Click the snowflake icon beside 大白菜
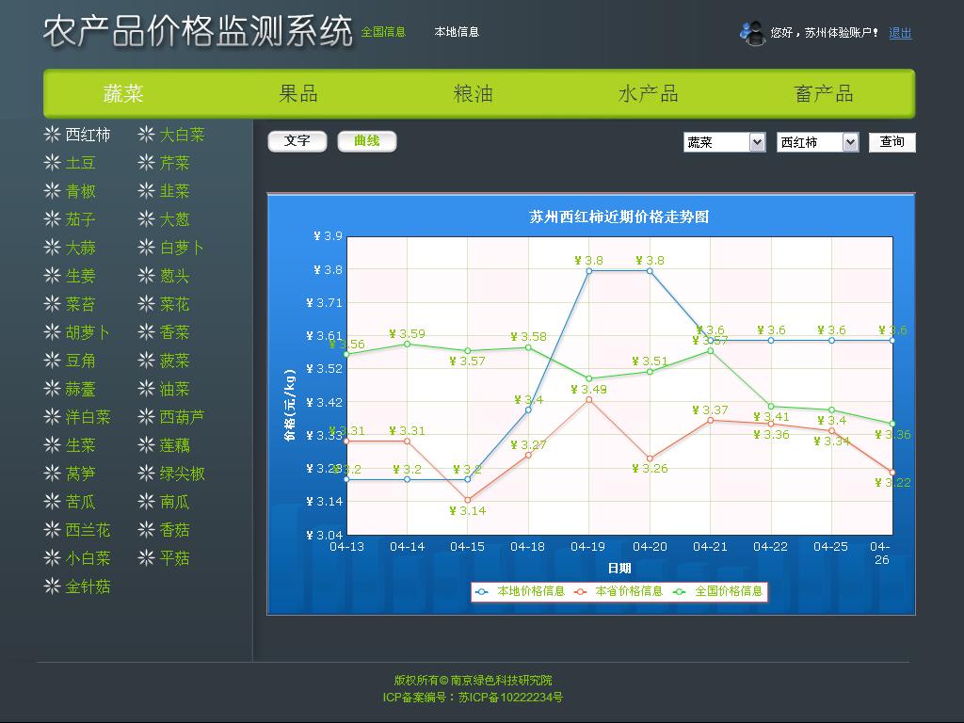 (146, 135)
